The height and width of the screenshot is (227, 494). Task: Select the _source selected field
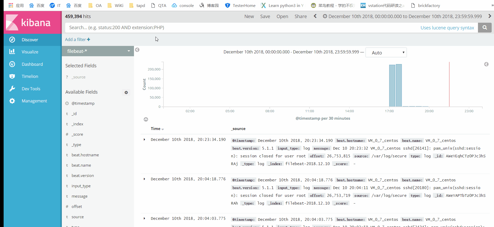coord(79,77)
